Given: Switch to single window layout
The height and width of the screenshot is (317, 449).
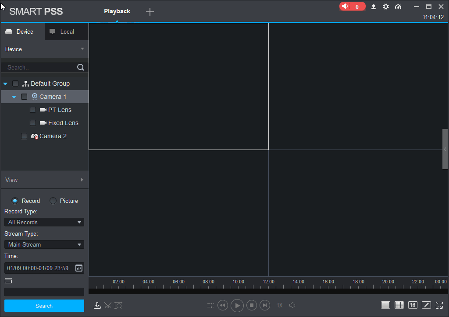Looking at the screenshot, I should coord(385,305).
